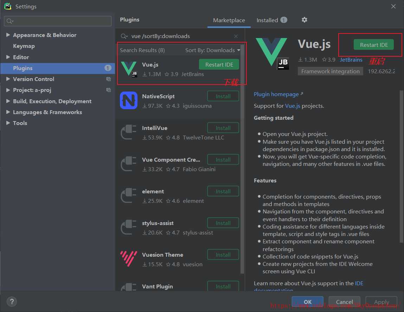Open the JetBrains vendor link
This screenshot has height=312, width=404.
click(x=351, y=60)
